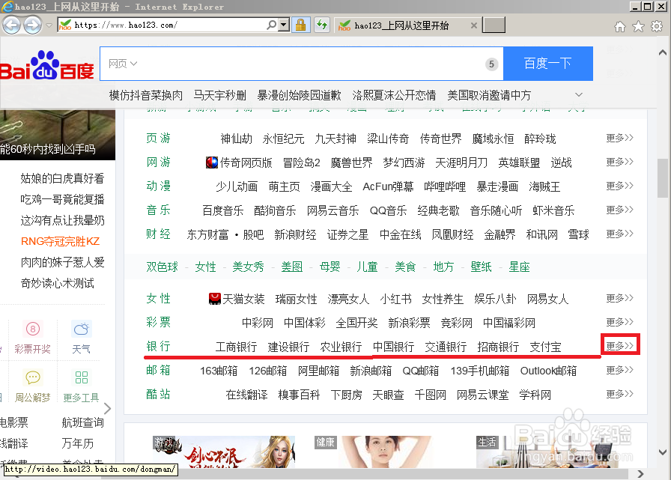This screenshot has height=480, width=671.
Task: Switch to the hao123 tab
Action: [407, 25]
